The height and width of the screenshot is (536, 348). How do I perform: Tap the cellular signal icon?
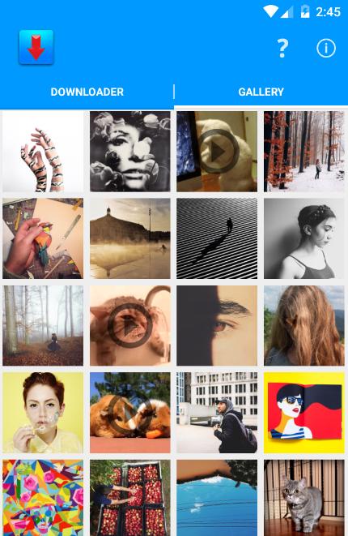(x=287, y=12)
